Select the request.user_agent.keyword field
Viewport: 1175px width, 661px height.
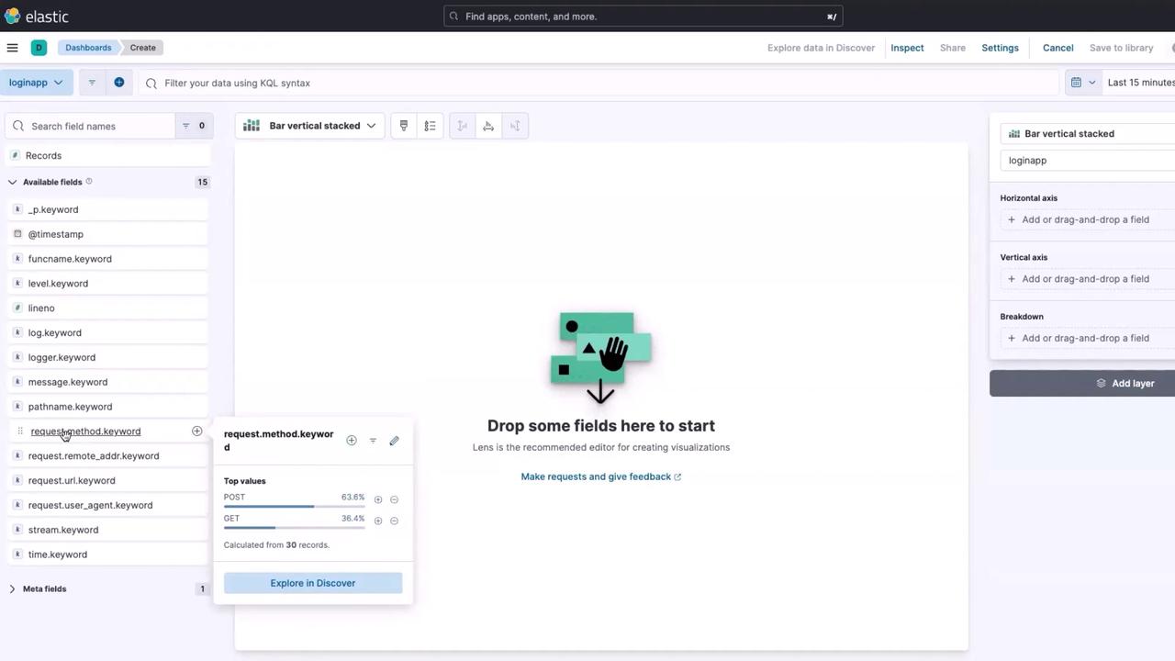pyautogui.click(x=108, y=506)
